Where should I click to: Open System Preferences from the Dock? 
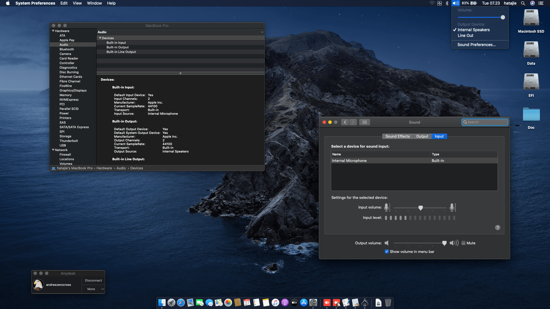click(313, 302)
